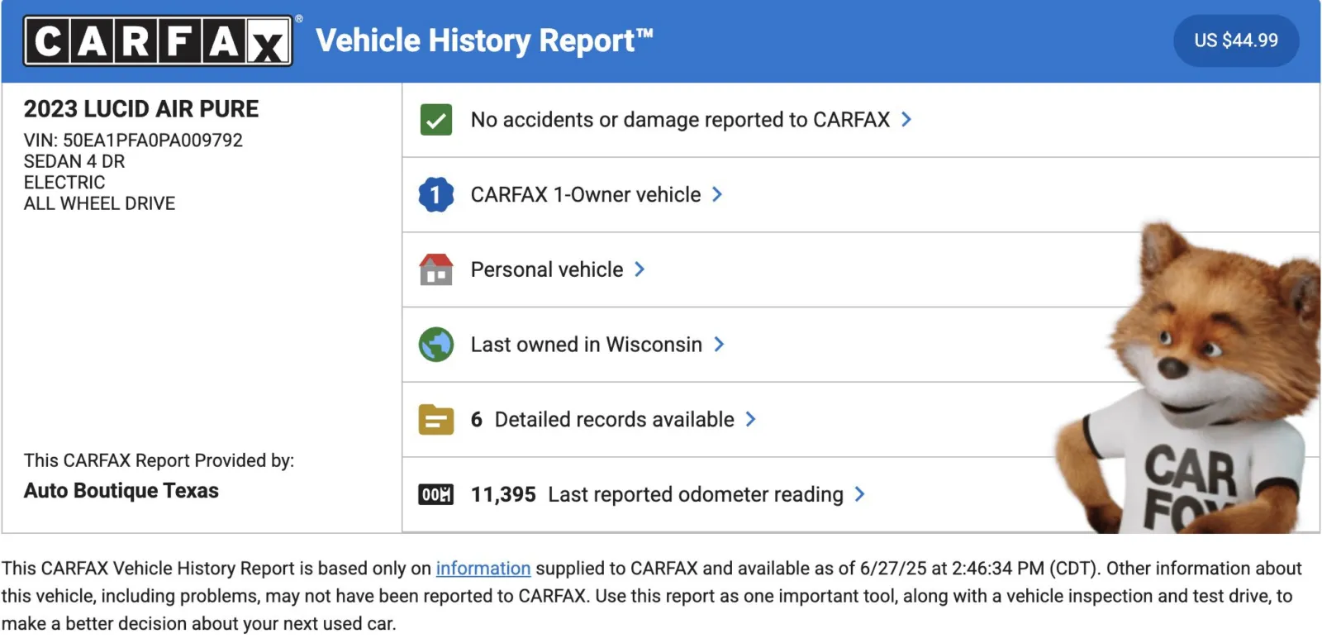The height and width of the screenshot is (643, 1322).
Task: Open the Detailed records available link
Action: [614, 420]
